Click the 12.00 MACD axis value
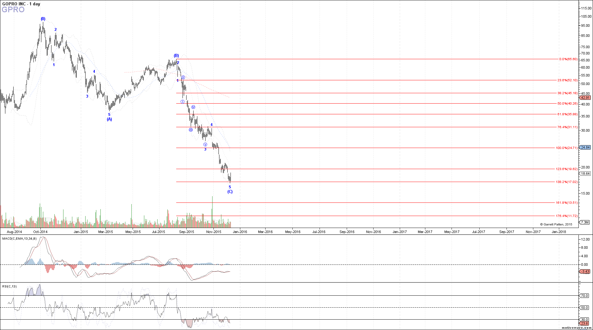 [585, 240]
